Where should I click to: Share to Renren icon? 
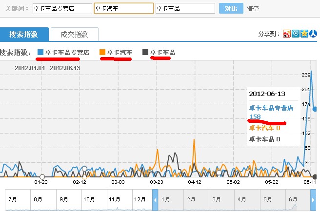[312, 34]
